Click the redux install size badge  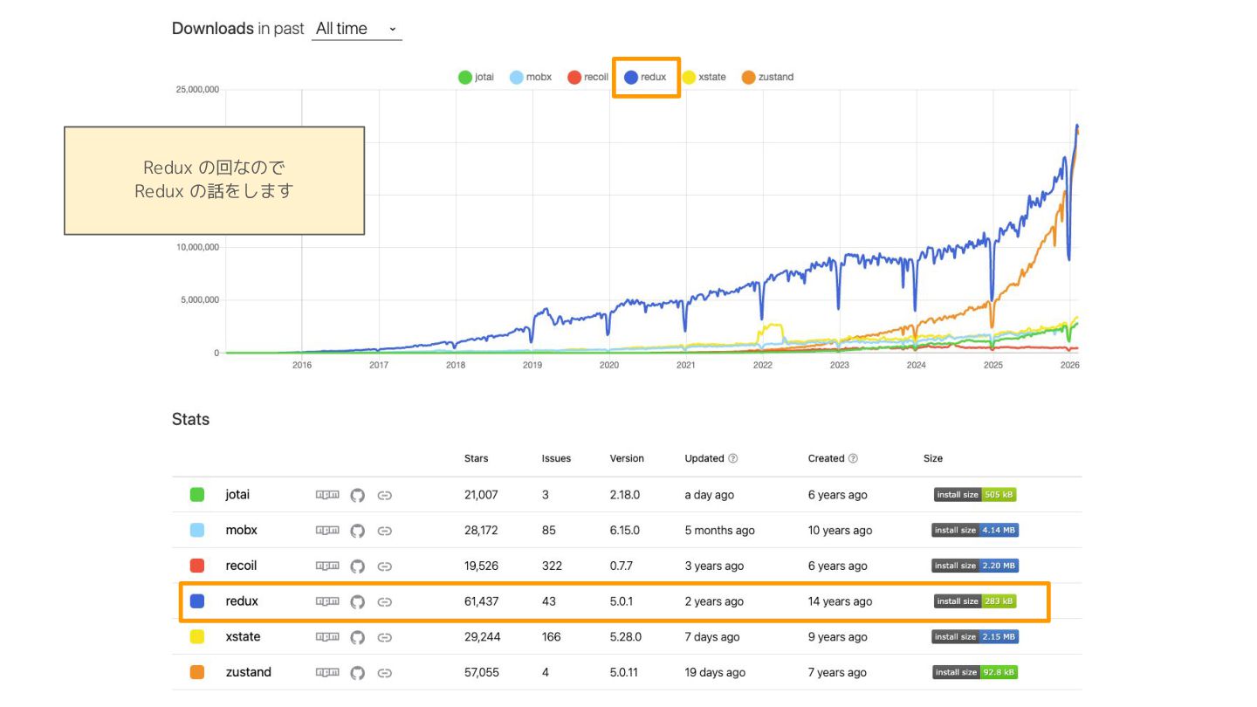tap(975, 601)
